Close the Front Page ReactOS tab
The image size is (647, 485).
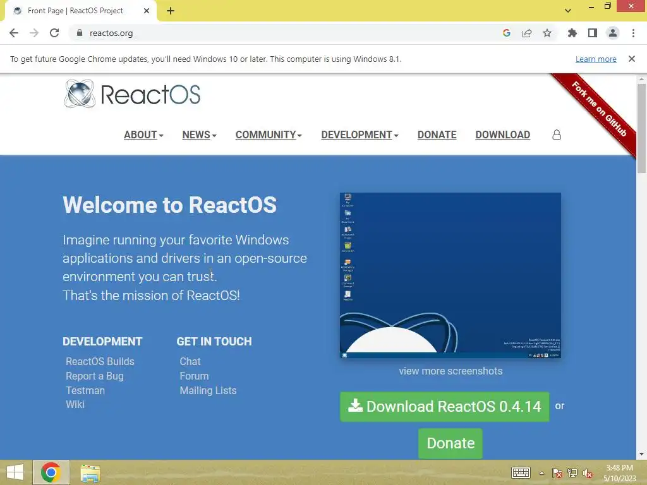click(x=147, y=11)
